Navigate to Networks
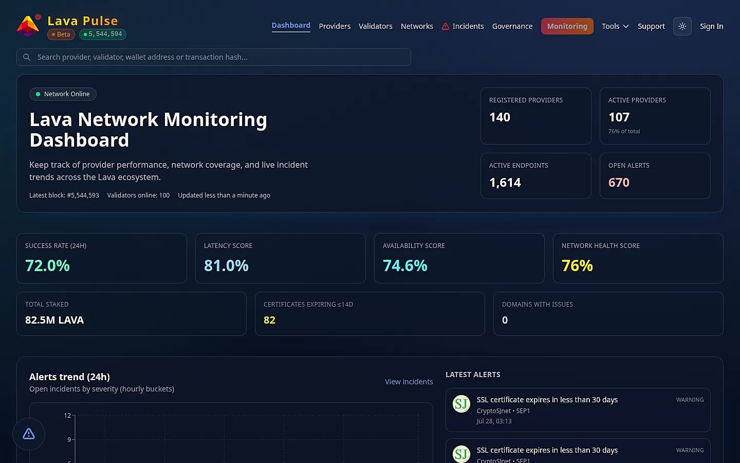Screen dimensions: 740x463 click(x=417, y=26)
